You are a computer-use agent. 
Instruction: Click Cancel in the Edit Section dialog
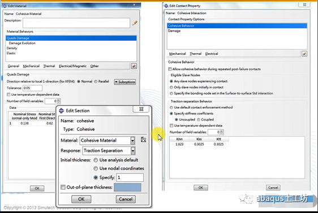(126, 199)
